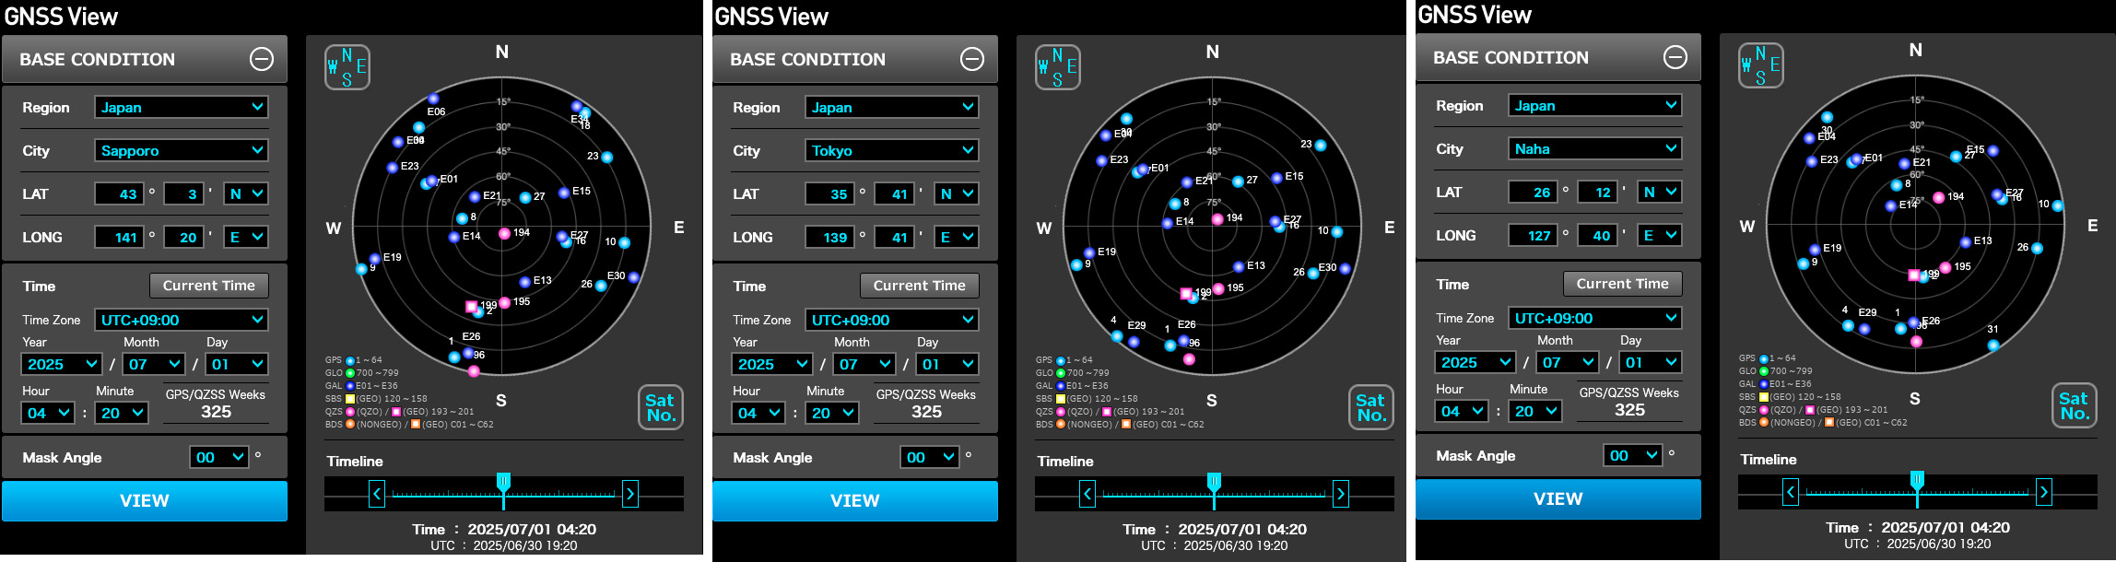
Task: Collapse BASE CONDITION in the Tokyo panel
Action: (x=972, y=59)
